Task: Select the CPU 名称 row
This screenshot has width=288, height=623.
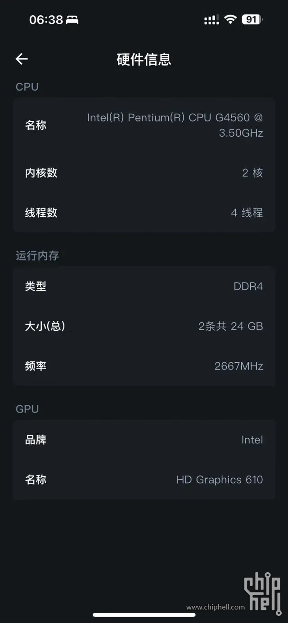Action: [144, 125]
